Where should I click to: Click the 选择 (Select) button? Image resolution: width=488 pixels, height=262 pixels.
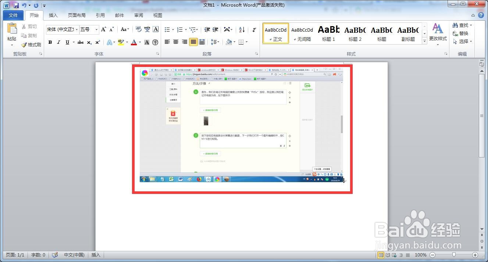click(x=462, y=42)
